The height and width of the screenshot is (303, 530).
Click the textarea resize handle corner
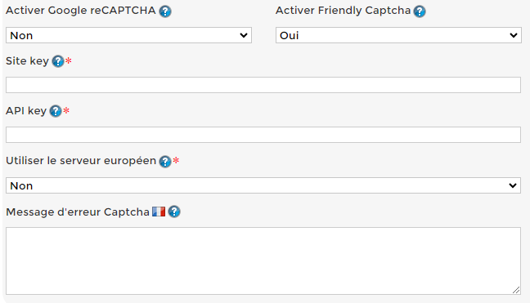(516, 290)
